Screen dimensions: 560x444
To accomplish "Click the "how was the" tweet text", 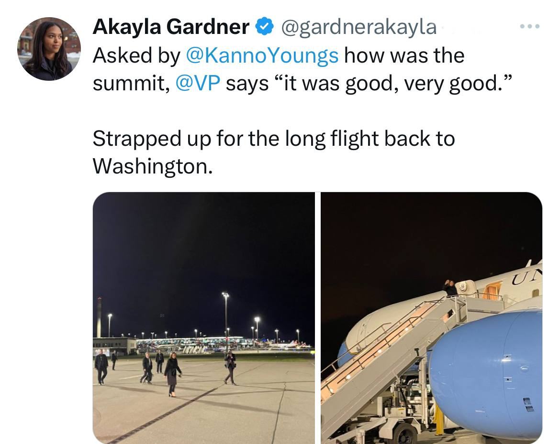I will (x=404, y=56).
